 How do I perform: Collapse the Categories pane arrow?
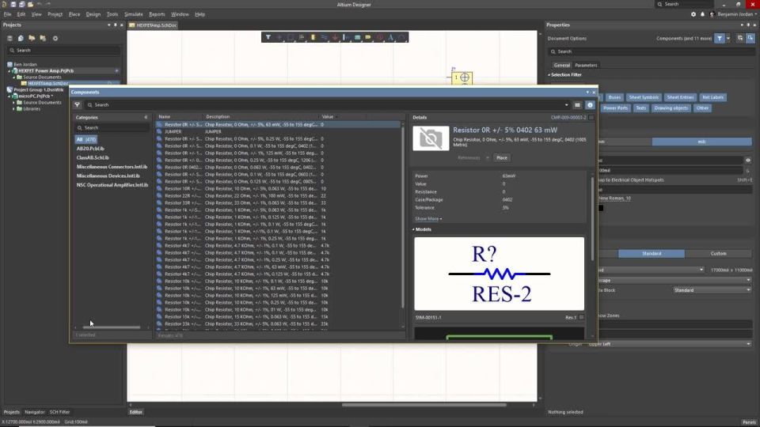146,118
